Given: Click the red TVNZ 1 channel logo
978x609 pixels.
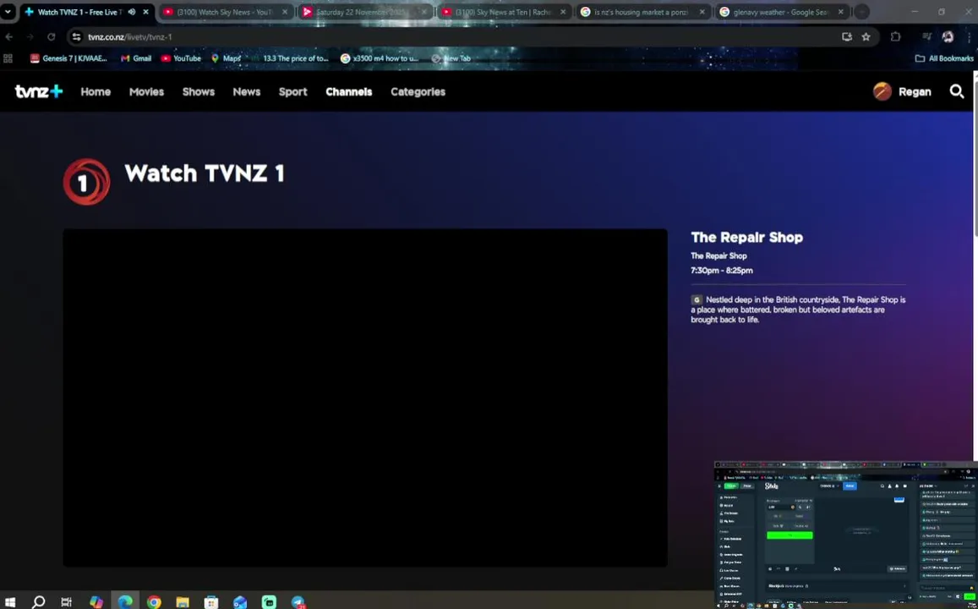Looking at the screenshot, I should tap(87, 182).
